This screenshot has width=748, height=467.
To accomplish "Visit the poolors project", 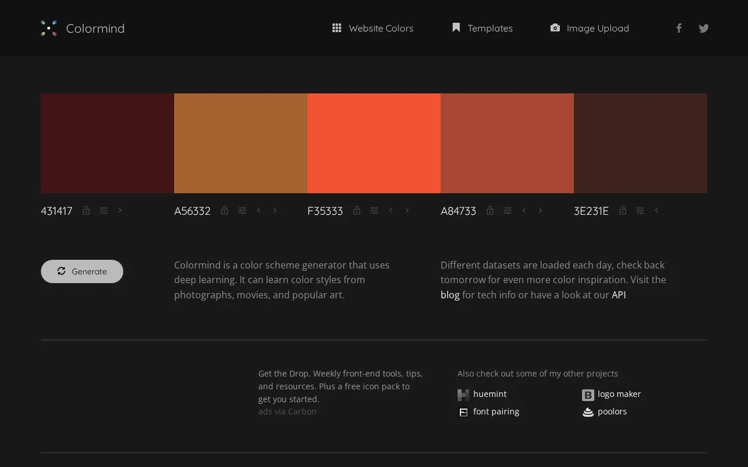I will pos(604,412).
